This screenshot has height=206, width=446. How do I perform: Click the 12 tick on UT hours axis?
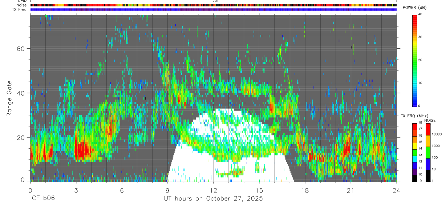click(x=214, y=190)
